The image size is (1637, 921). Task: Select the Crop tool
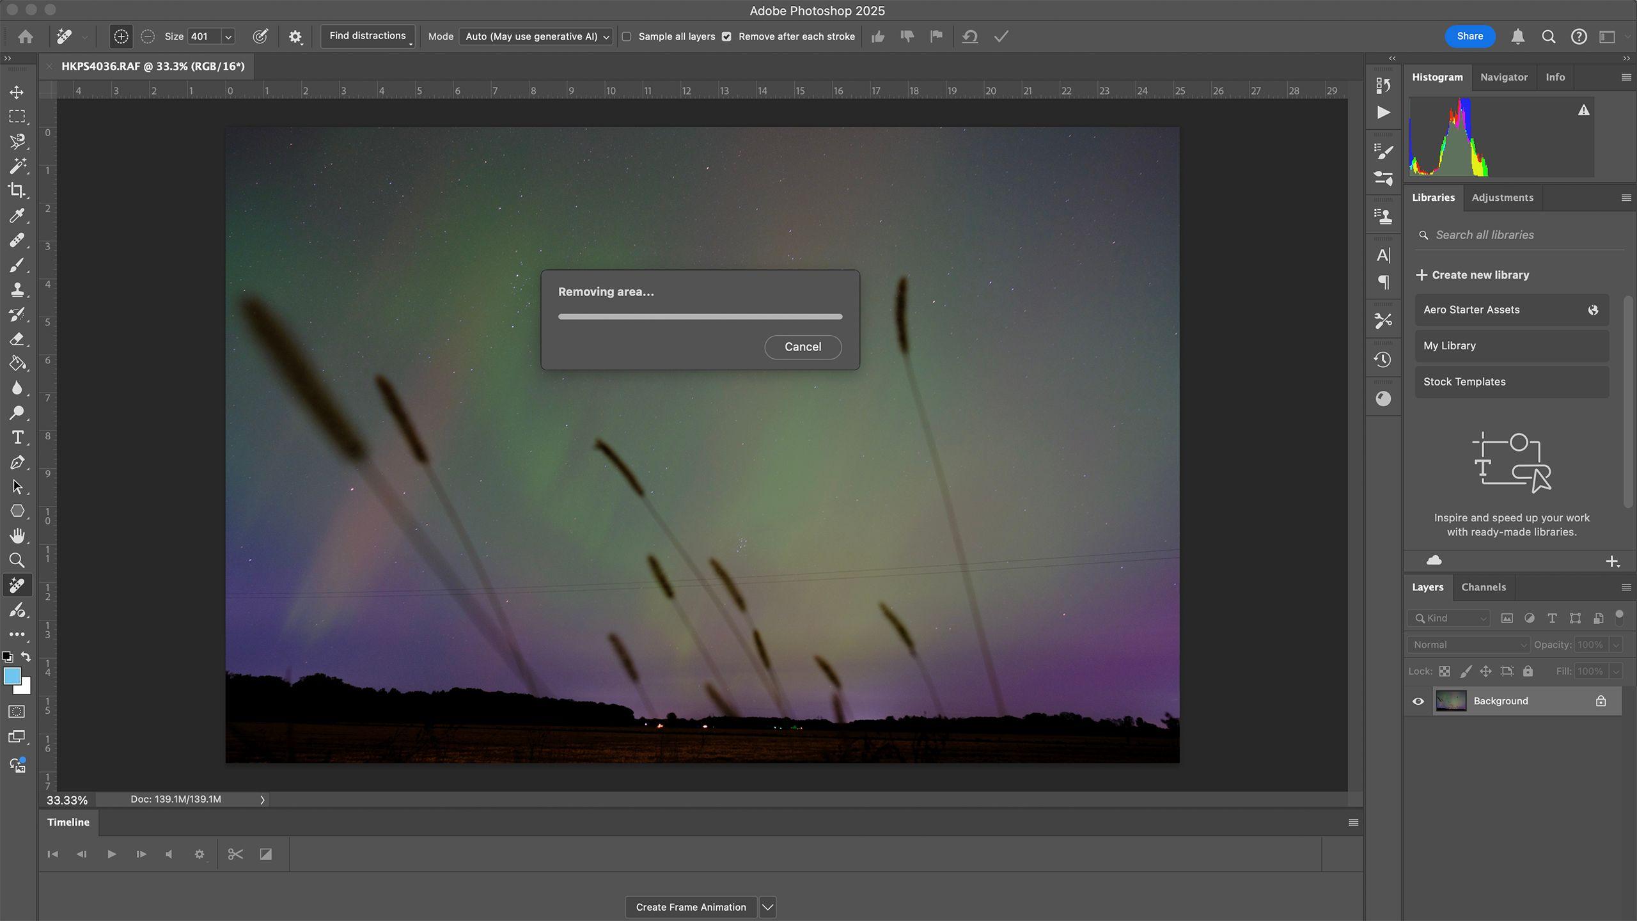click(x=17, y=191)
